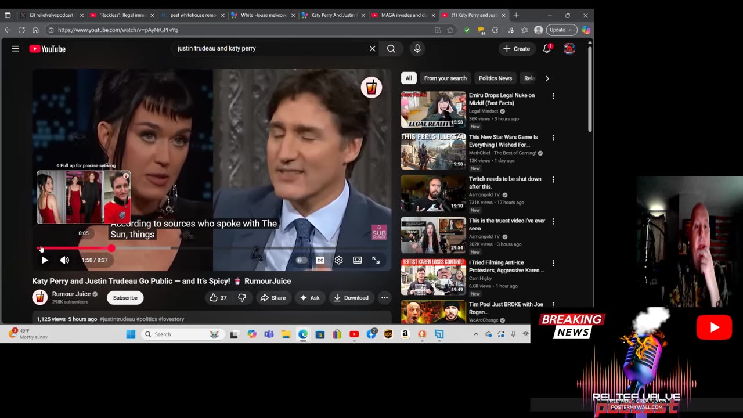Go to the YouTube home logo
The height and width of the screenshot is (418, 743).
48,49
